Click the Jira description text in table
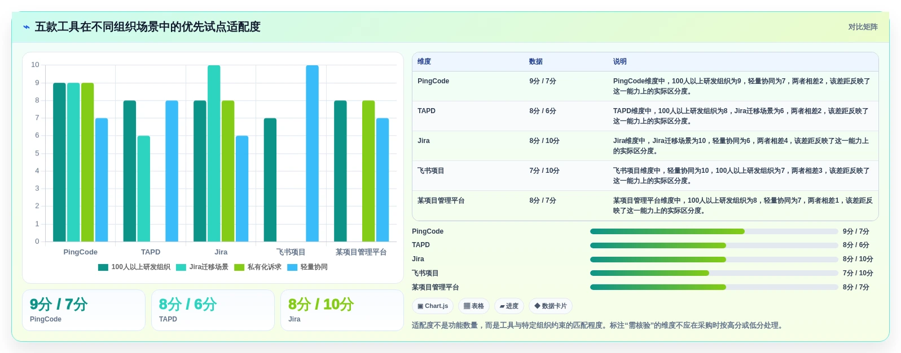901x353 pixels. 741,146
